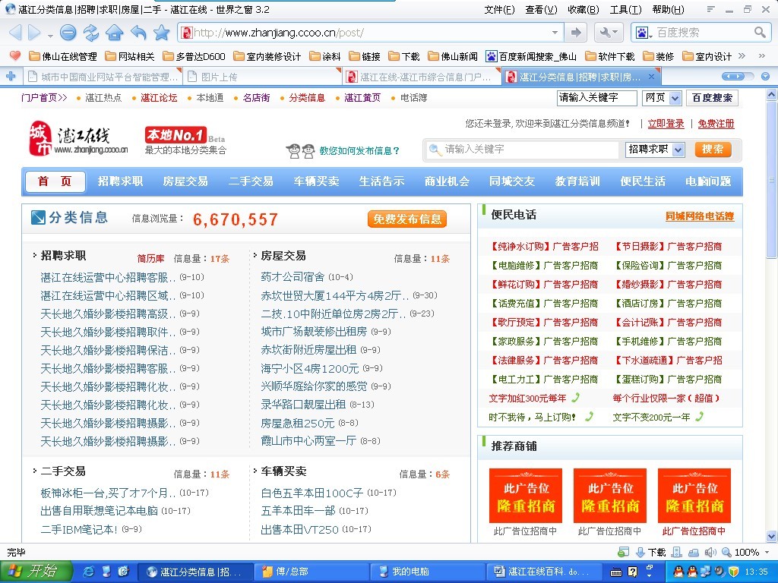Viewport: 778px width, 583px height.
Task: Click the orange 免费发布信息 button
Action: pos(407,219)
